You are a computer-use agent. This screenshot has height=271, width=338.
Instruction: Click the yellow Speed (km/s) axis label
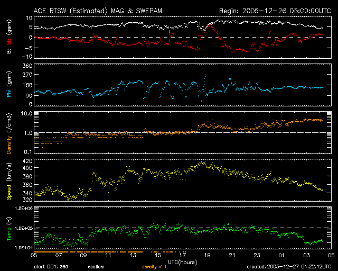tap(9, 182)
